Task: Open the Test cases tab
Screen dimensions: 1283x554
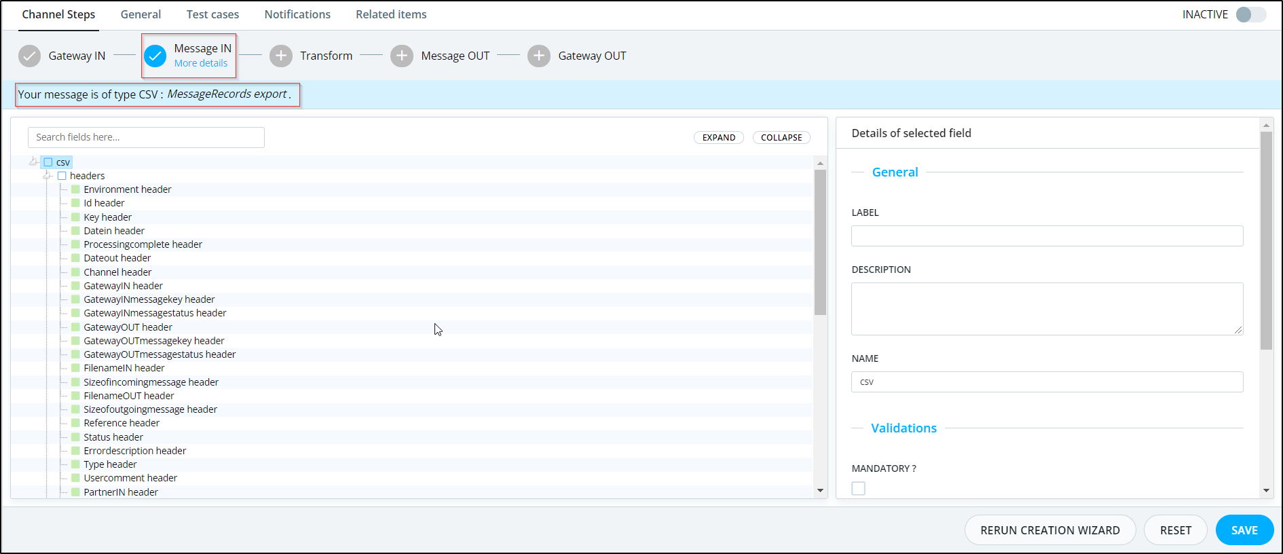Action: (x=212, y=14)
